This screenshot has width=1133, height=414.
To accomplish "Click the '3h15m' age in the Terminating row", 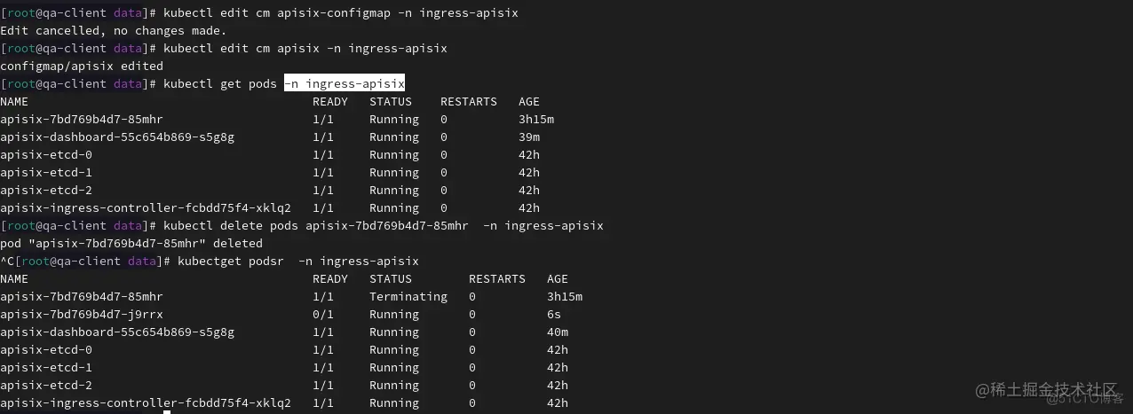I will (x=565, y=297).
